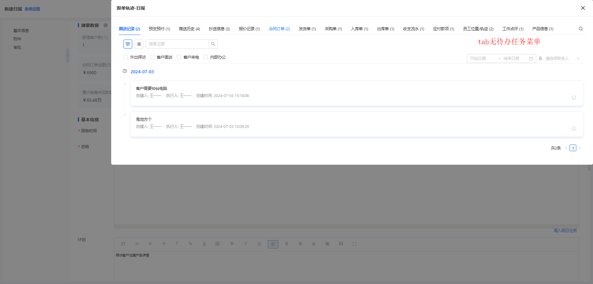This screenshot has width=593, height=284.
Task: Click the 2024-07-03 date heading
Action: pyautogui.click(x=142, y=72)
